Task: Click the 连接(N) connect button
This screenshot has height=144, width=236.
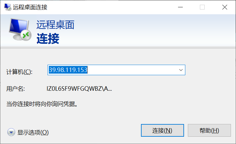Action: click(x=163, y=130)
